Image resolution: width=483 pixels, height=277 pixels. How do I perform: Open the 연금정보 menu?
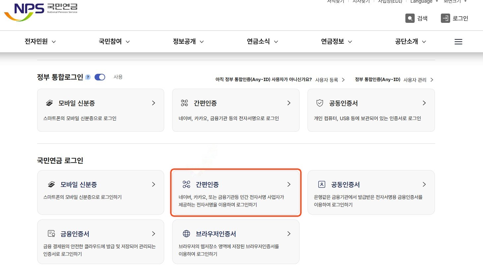click(336, 42)
